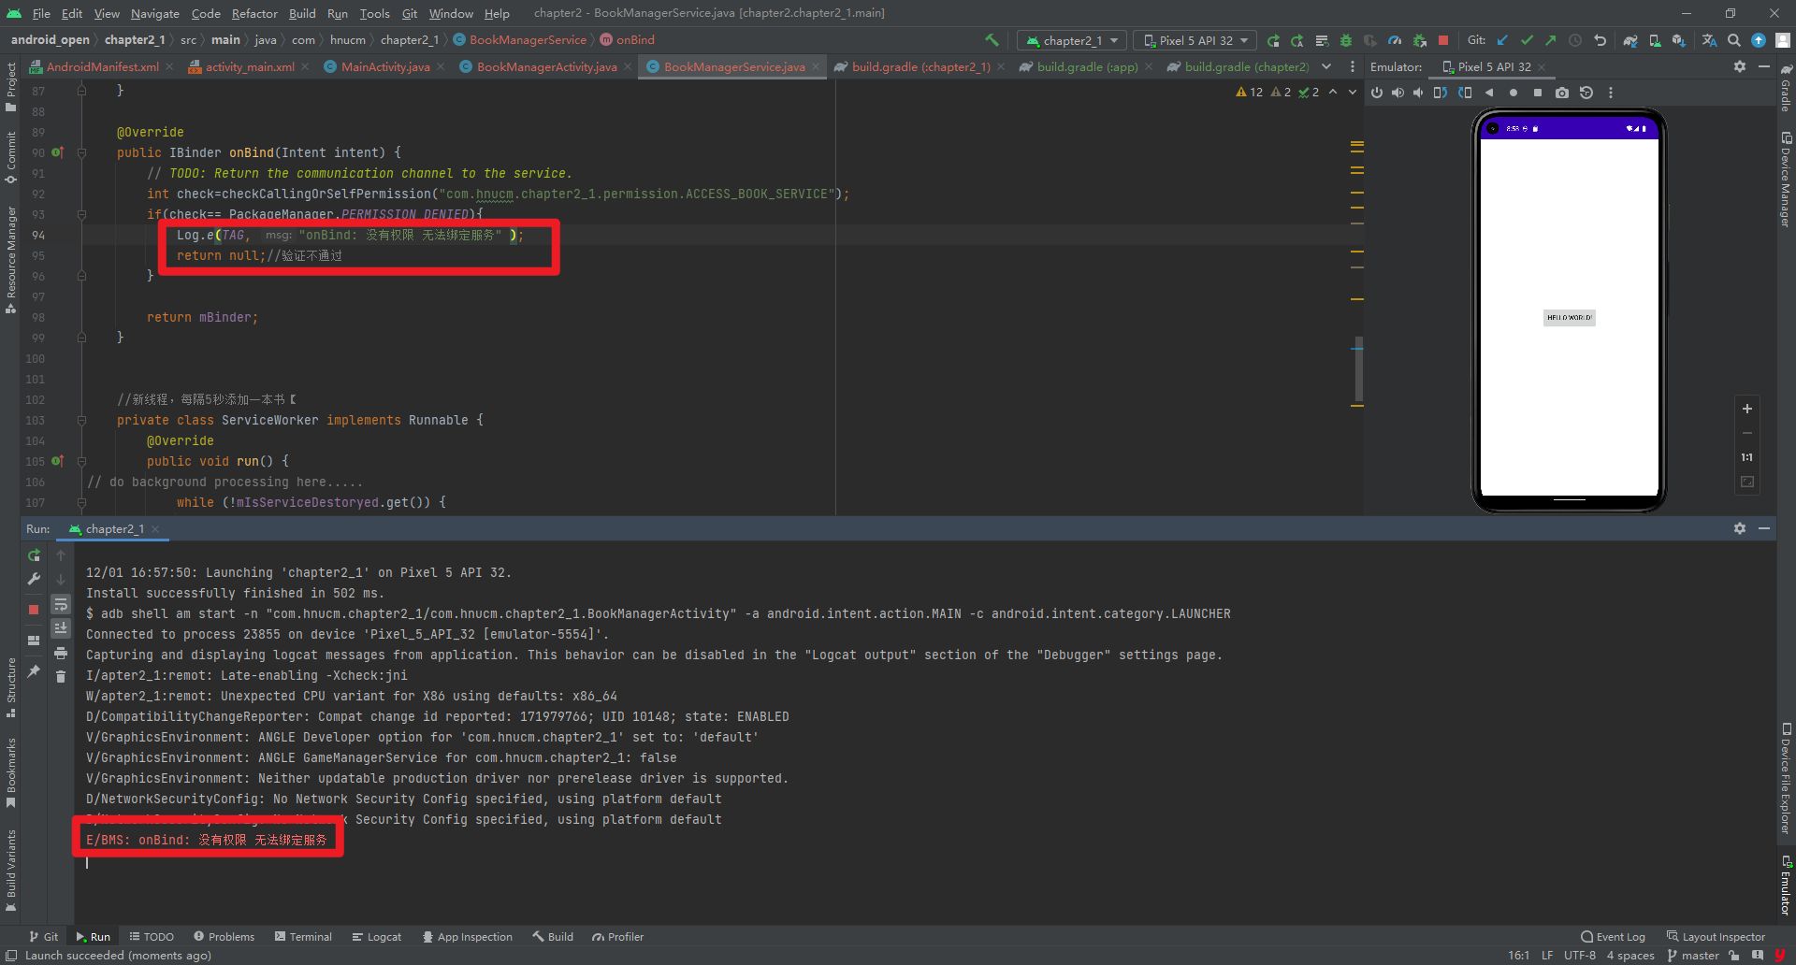Collapse the onBind method fold marker
The height and width of the screenshot is (965, 1796).
coord(82,152)
